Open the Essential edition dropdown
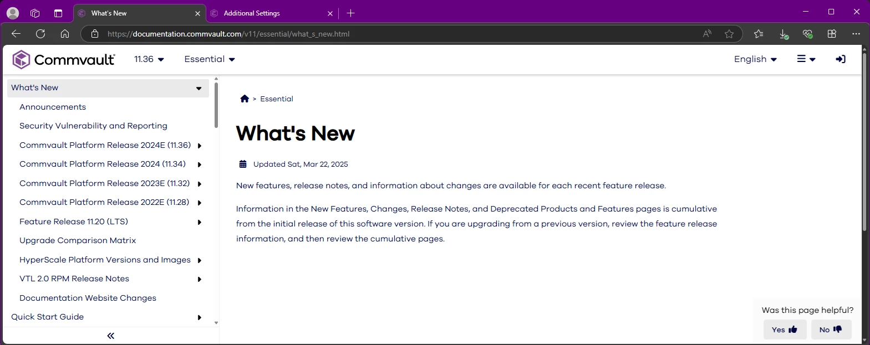This screenshot has height=345, width=870. (x=210, y=59)
